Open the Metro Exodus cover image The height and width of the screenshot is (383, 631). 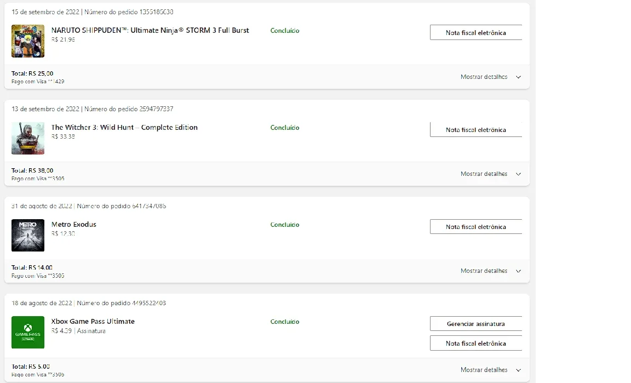pos(28,235)
